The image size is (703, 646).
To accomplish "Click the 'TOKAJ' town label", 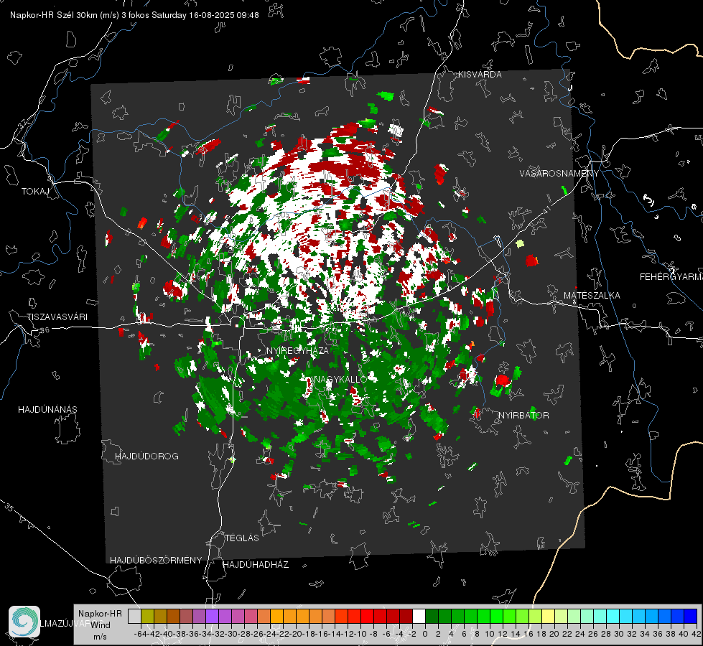I will tap(35, 192).
